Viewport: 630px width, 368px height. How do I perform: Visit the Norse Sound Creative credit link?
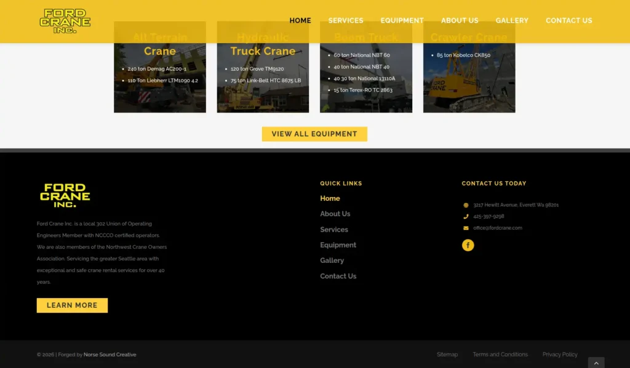[x=110, y=354]
